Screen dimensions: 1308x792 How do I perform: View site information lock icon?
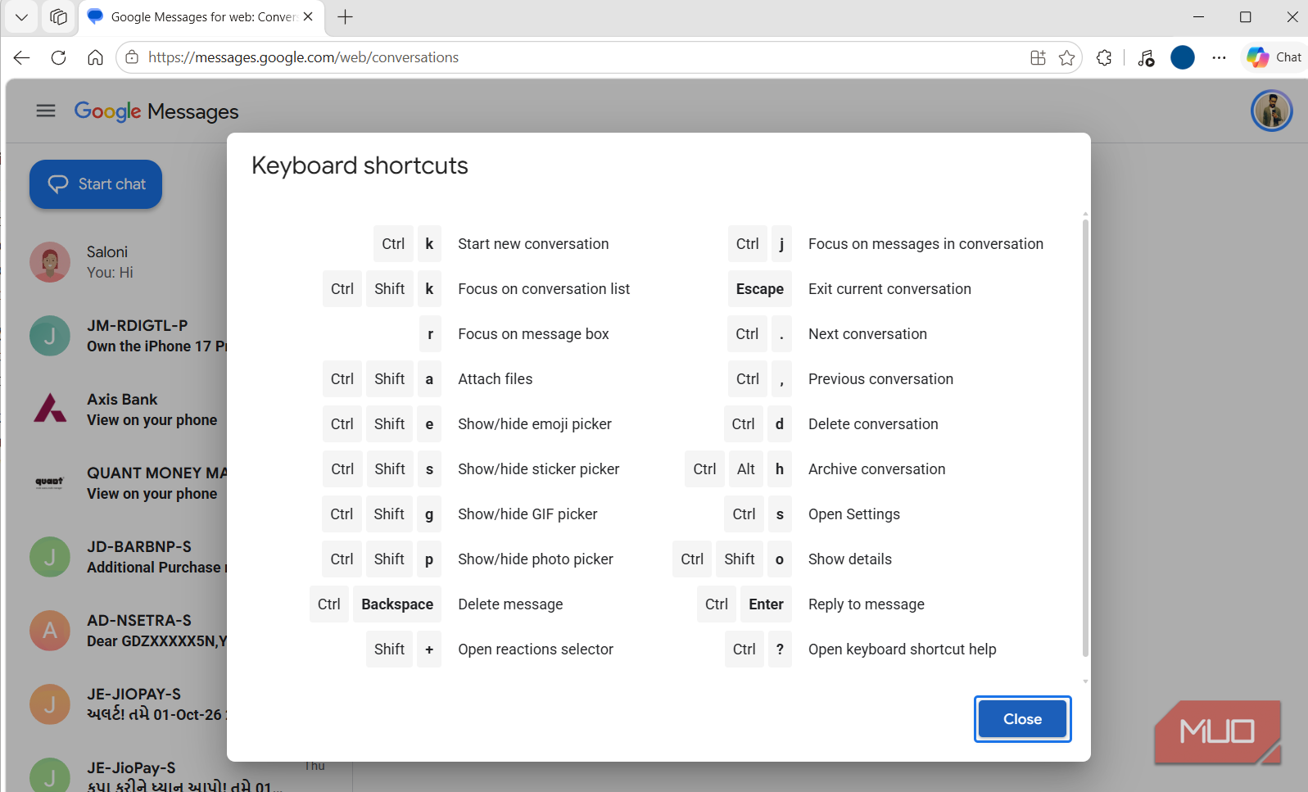[132, 57]
